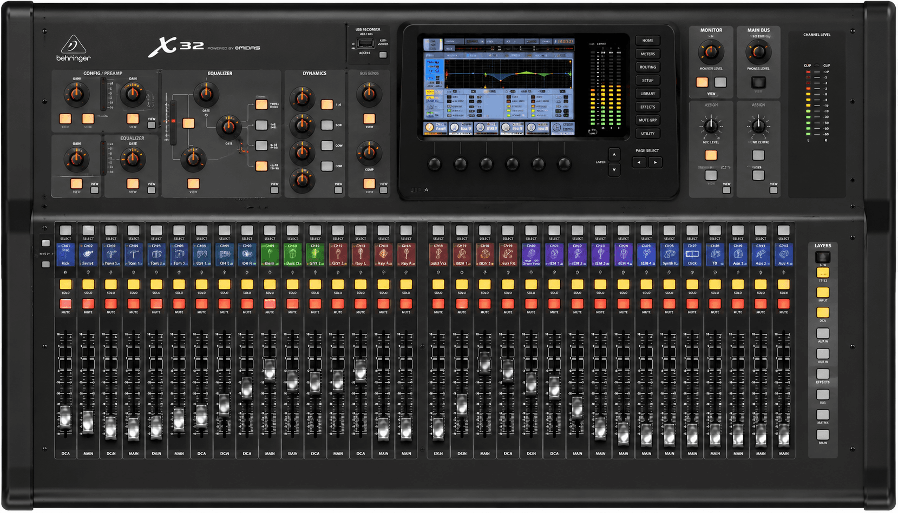Open the ROUTING screen
The width and height of the screenshot is (898, 513).
pos(648,67)
